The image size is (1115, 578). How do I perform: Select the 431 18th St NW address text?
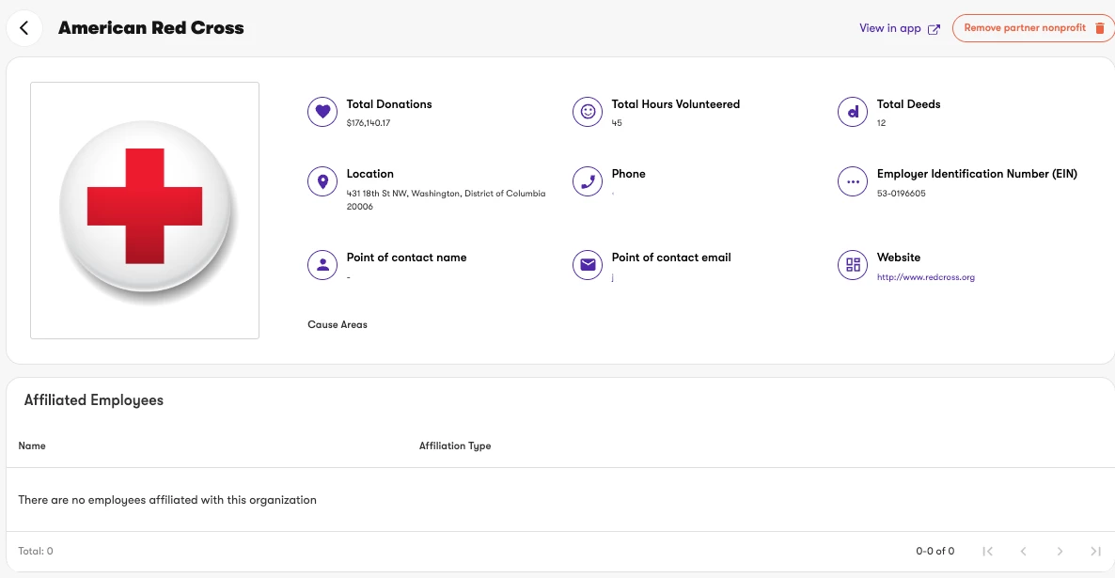(x=446, y=200)
